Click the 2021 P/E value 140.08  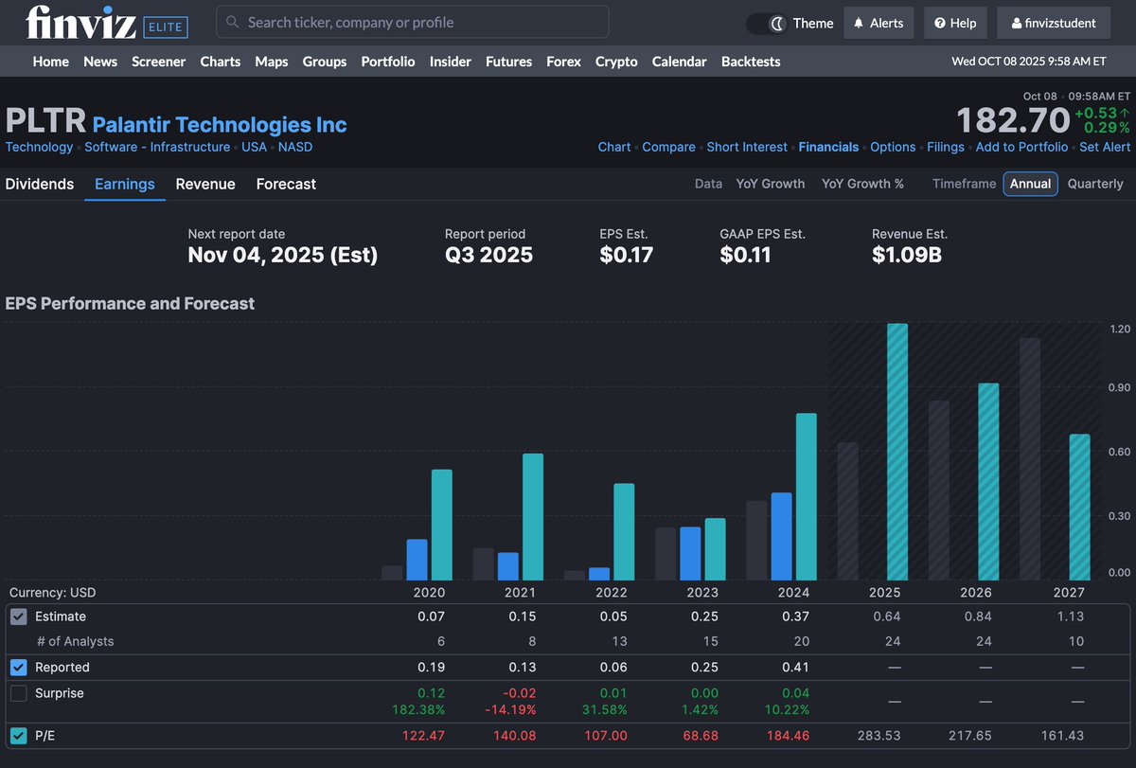point(515,736)
